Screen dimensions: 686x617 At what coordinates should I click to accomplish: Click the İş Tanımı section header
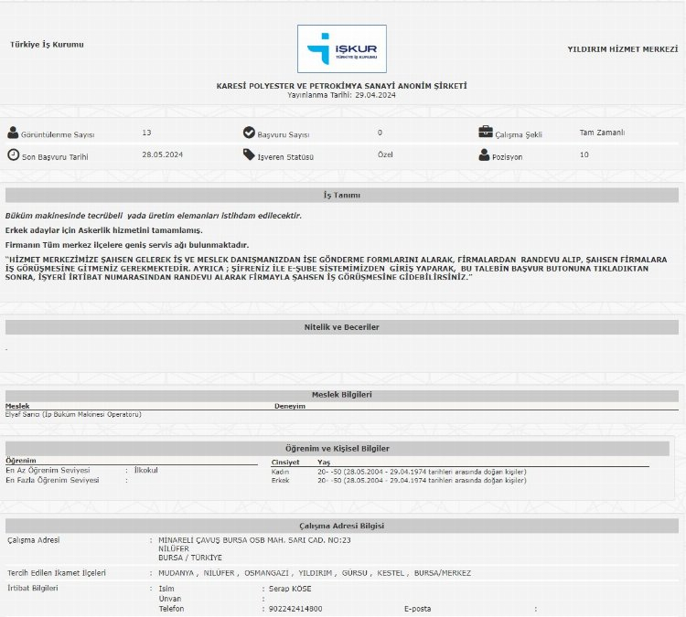click(342, 196)
